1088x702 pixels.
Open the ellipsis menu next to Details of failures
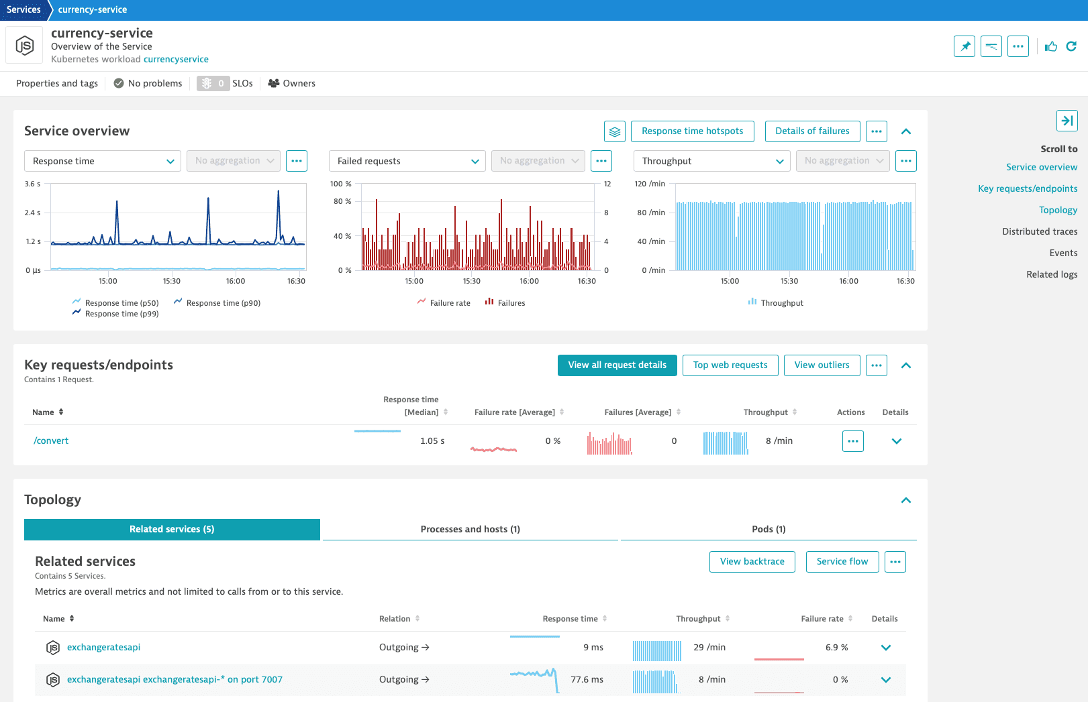click(876, 131)
